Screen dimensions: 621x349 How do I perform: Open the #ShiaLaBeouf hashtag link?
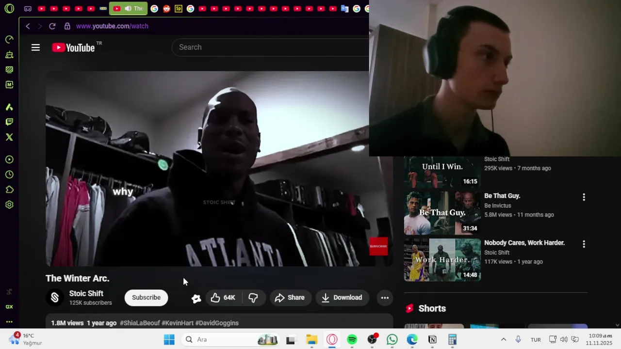click(x=140, y=323)
